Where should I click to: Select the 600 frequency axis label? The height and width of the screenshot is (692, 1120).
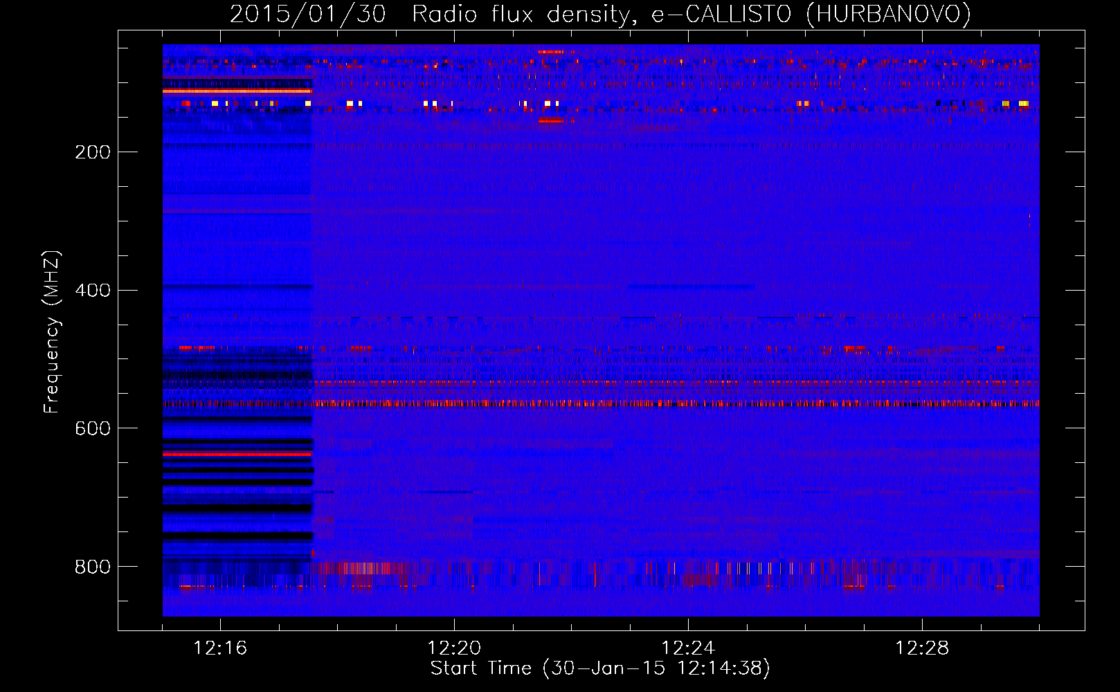pos(93,429)
